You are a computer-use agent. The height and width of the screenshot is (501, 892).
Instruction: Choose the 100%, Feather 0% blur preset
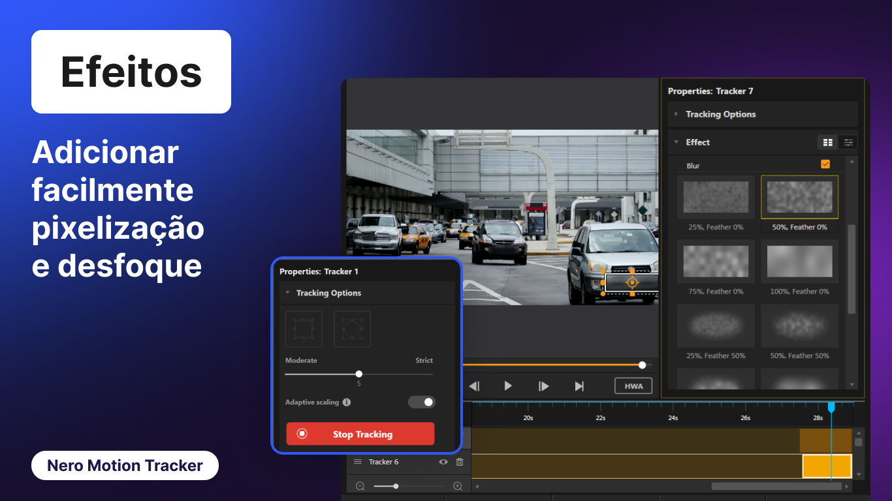coord(800,261)
